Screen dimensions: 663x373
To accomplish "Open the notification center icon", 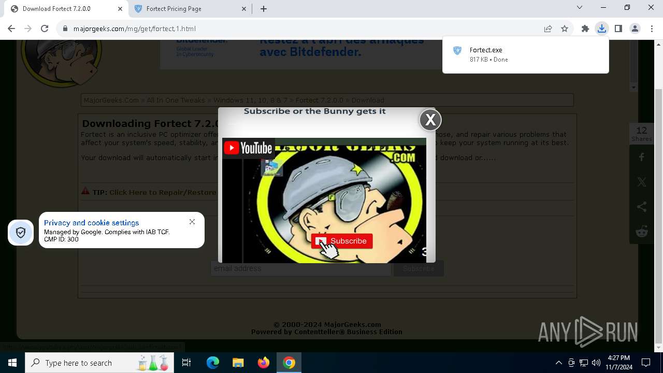I will (x=646, y=363).
